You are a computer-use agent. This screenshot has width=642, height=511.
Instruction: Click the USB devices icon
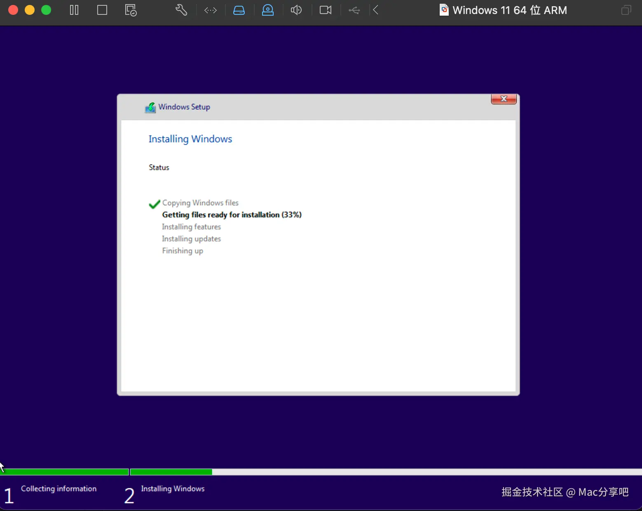[354, 10]
